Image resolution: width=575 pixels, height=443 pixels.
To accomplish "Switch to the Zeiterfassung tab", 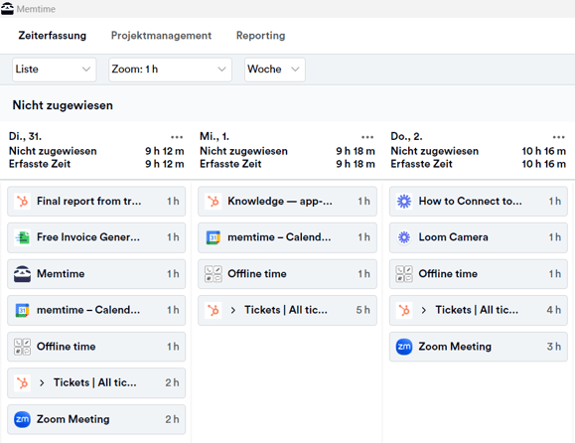I will pos(53,36).
